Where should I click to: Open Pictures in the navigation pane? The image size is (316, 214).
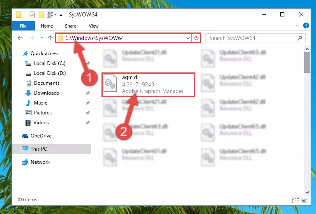42,113
